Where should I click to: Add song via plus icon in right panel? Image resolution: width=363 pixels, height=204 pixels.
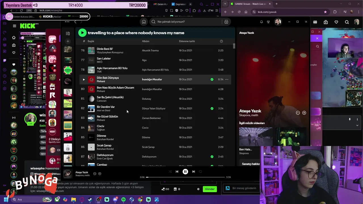click(x=304, y=113)
